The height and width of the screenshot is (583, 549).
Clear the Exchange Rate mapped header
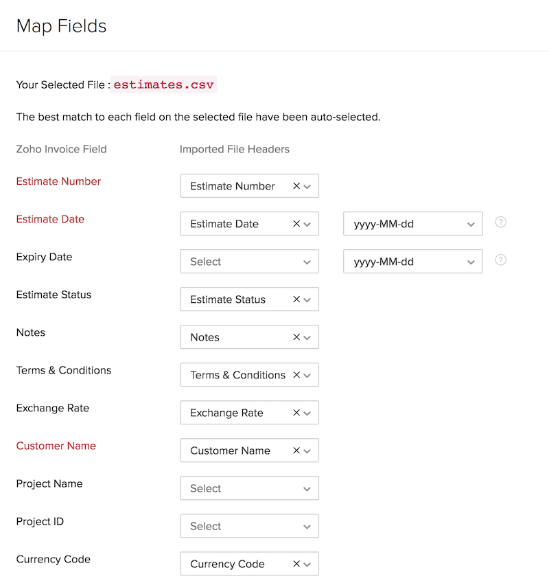pos(296,413)
